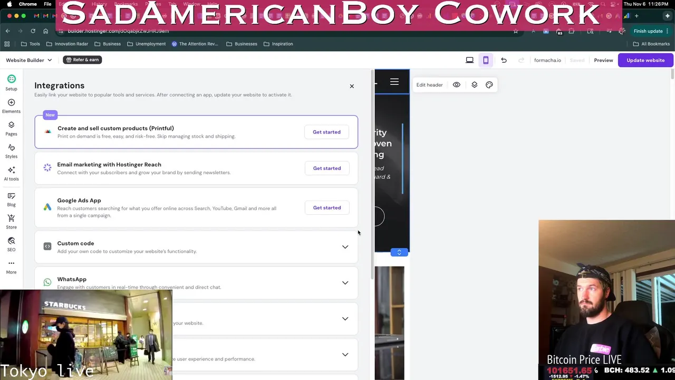Screen dimensions: 675x380
Task: Open the Setup sidebar item
Action: pos(11,83)
